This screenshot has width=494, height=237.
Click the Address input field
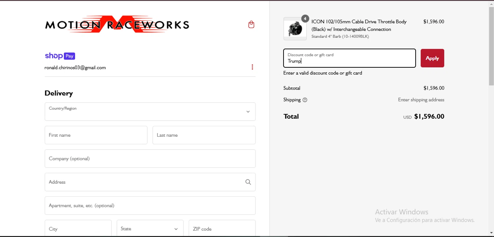click(150, 182)
